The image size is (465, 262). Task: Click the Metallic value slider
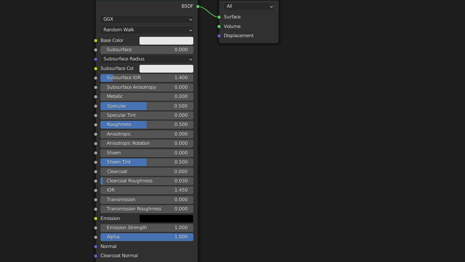pos(146,96)
